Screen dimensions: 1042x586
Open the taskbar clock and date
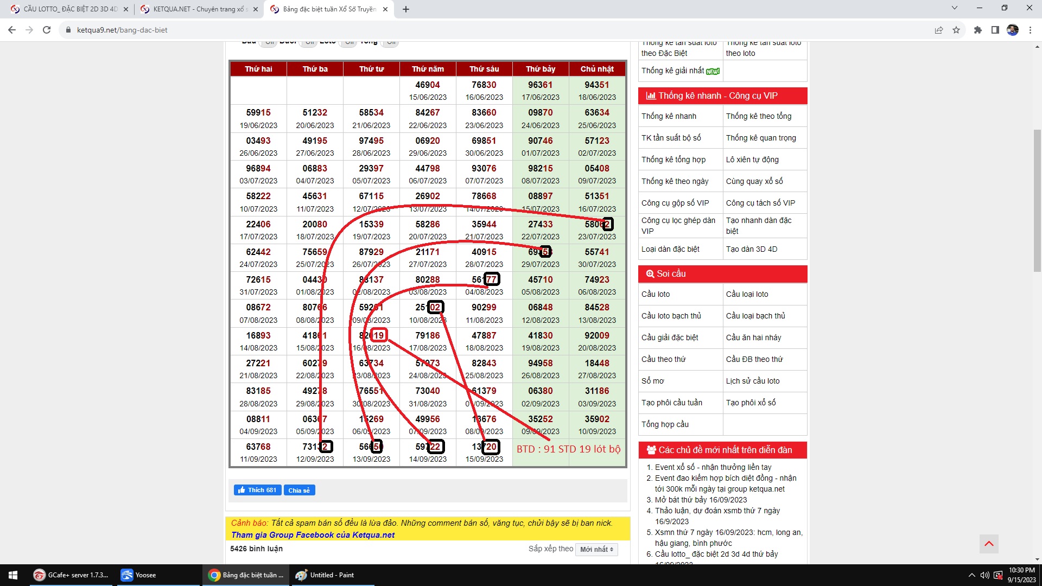(x=1021, y=575)
